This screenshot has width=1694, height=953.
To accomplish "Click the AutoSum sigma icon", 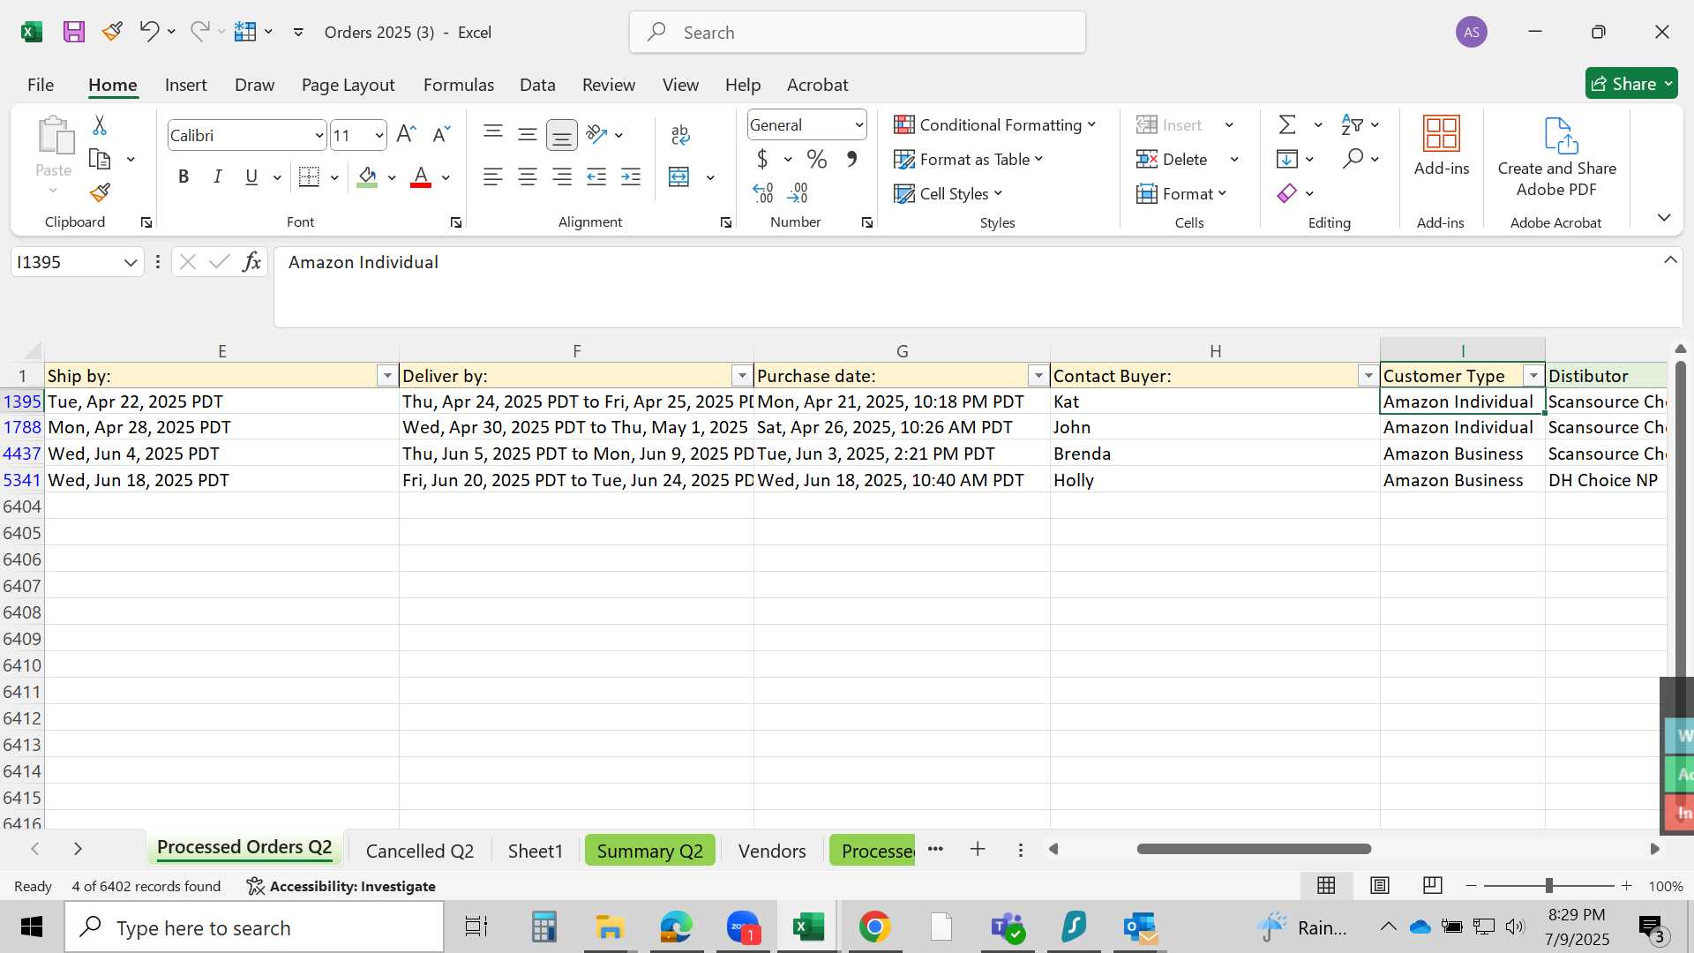I will pyautogui.click(x=1288, y=124).
